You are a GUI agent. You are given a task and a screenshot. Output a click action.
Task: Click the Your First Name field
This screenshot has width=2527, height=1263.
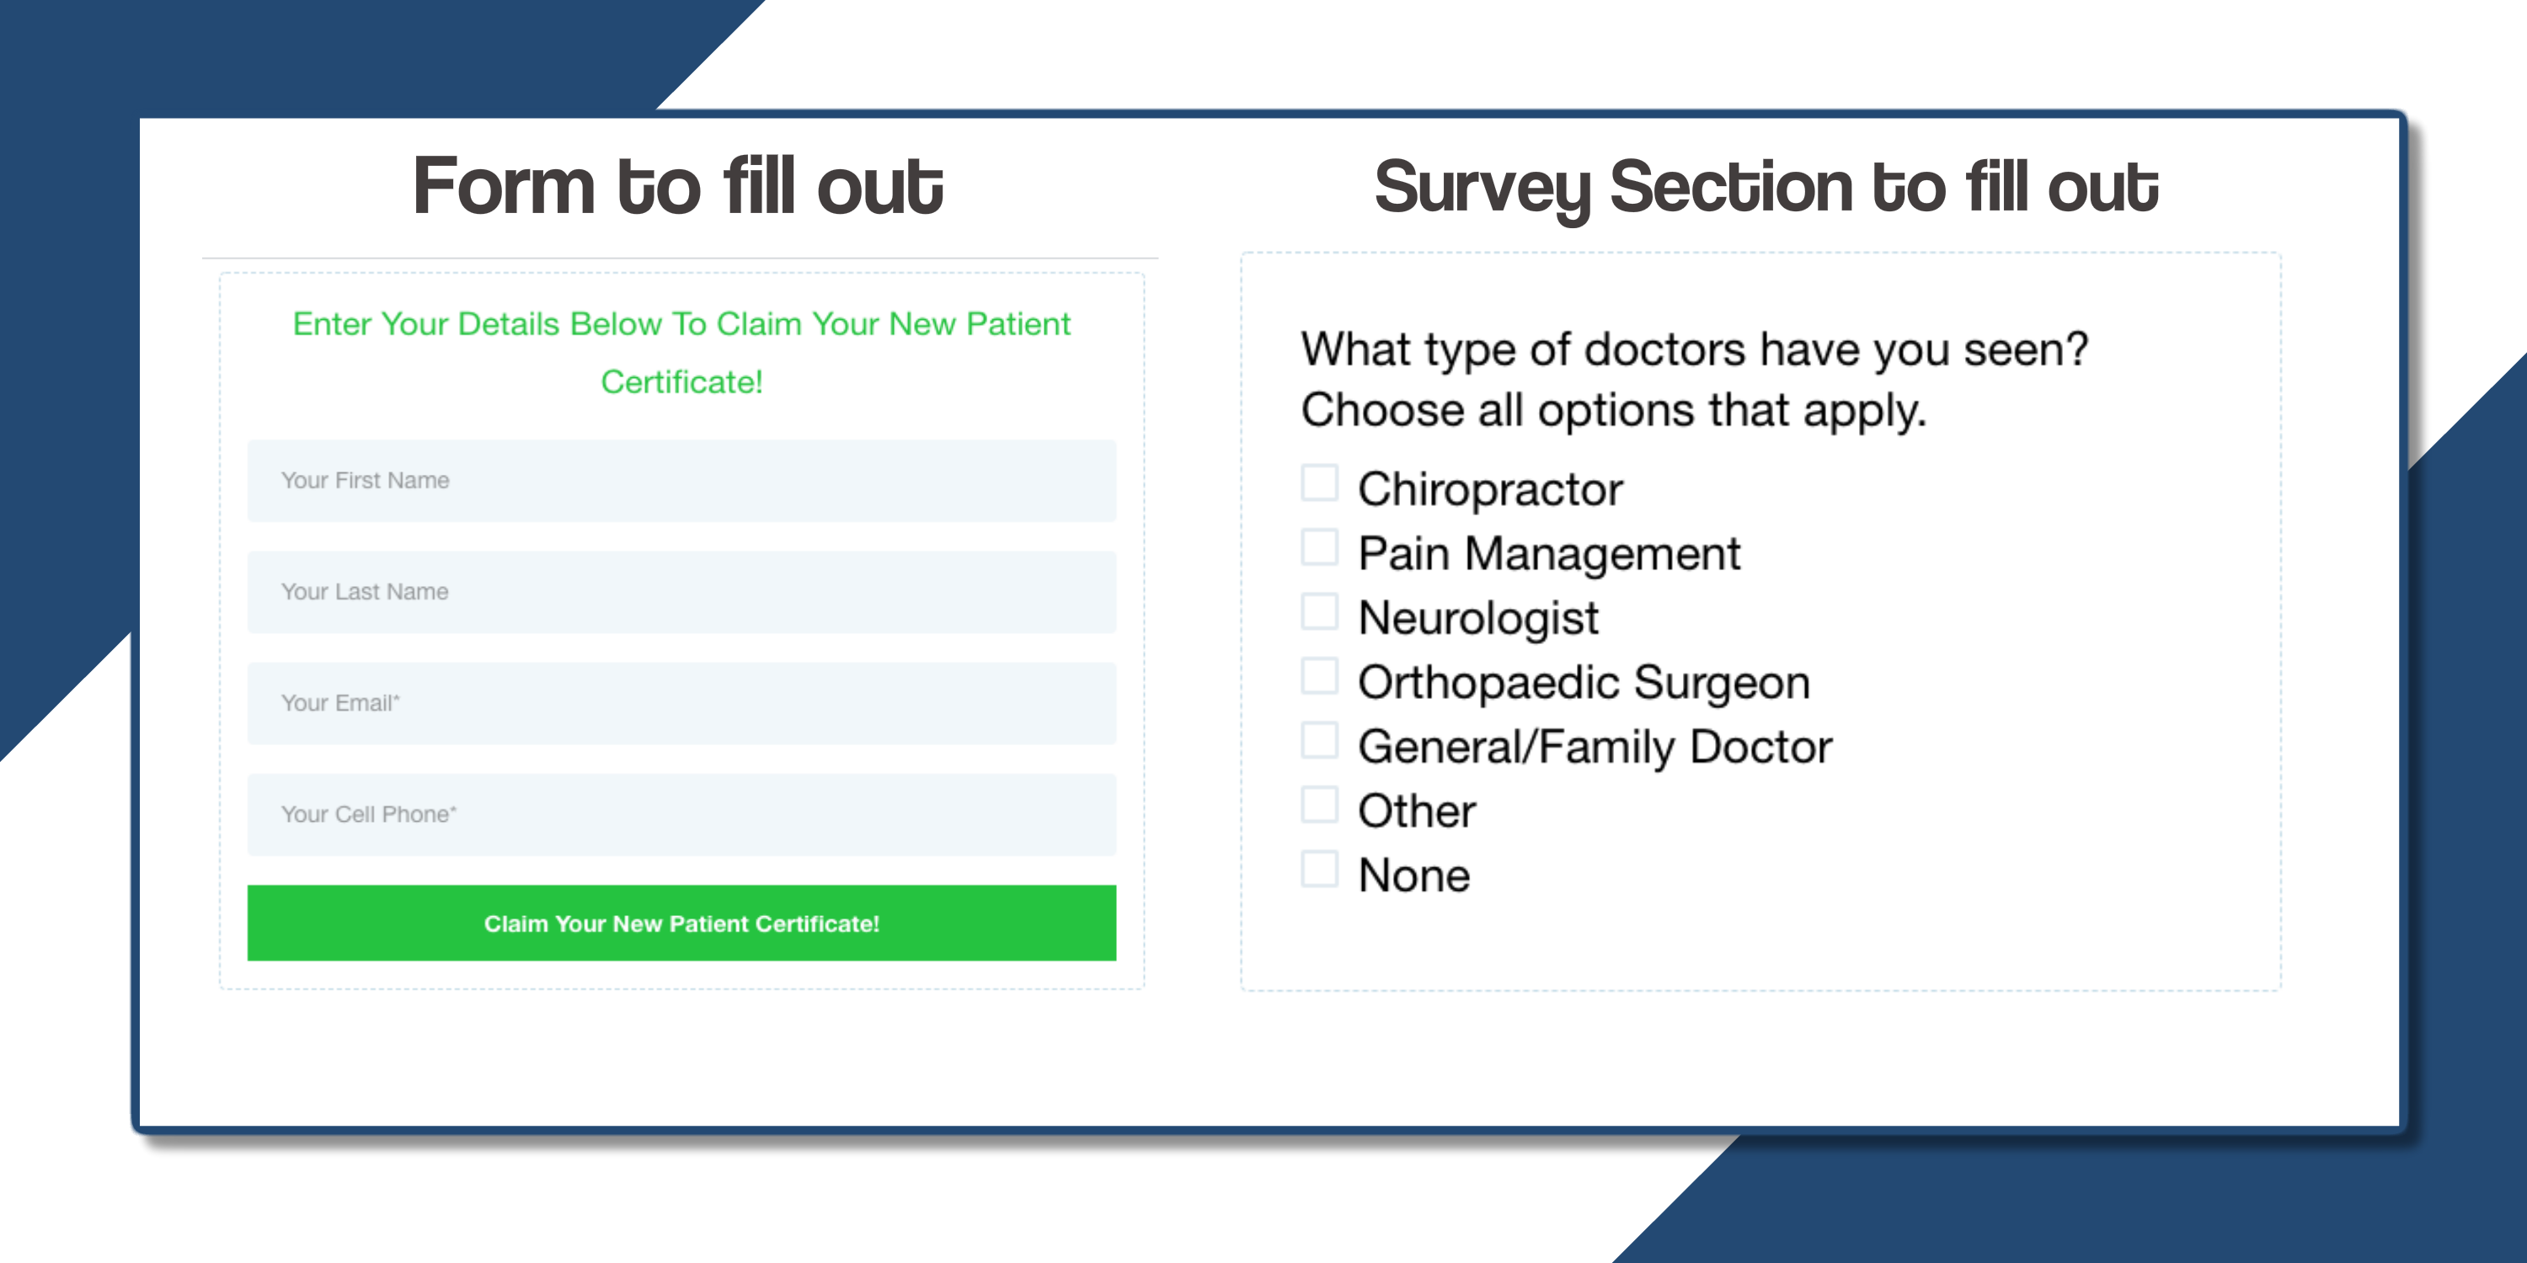coord(681,481)
